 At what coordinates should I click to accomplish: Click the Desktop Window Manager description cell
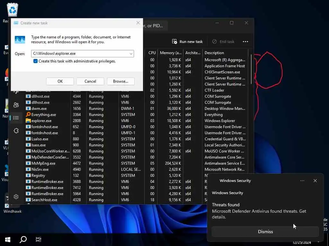[225, 109]
